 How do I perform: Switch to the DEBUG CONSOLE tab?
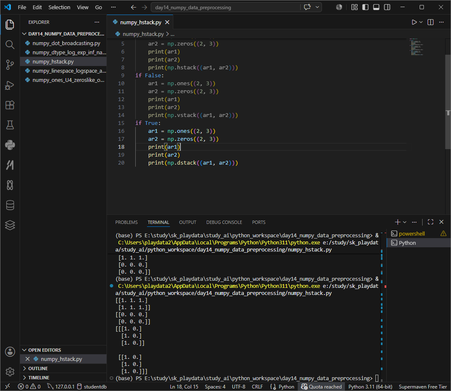(x=224, y=222)
